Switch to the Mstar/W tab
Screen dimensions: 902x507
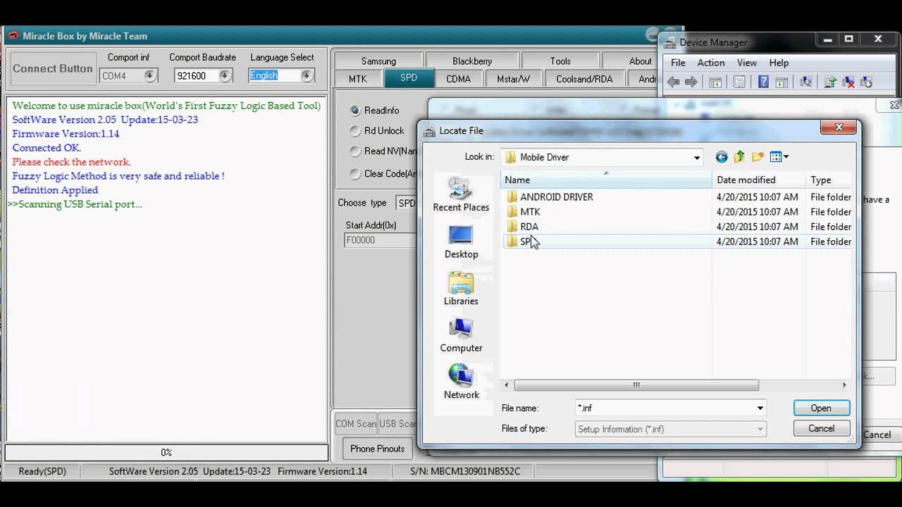[513, 79]
